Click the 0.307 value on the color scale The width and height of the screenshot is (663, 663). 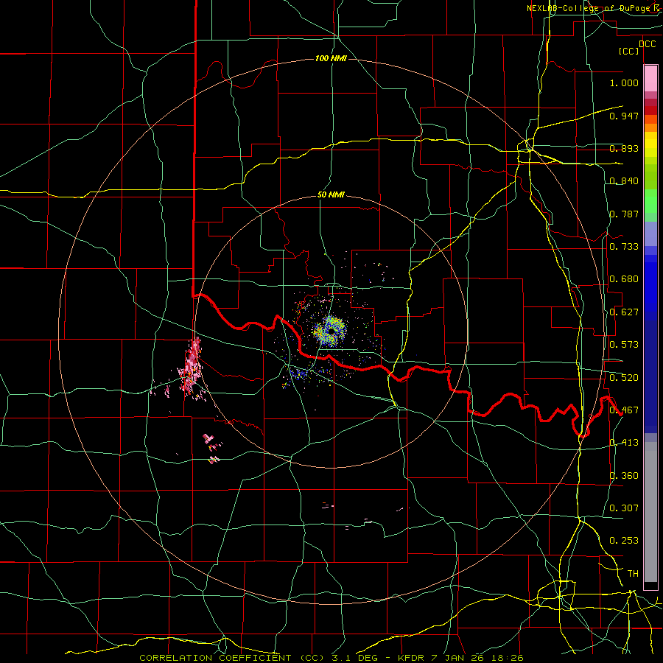pos(624,508)
